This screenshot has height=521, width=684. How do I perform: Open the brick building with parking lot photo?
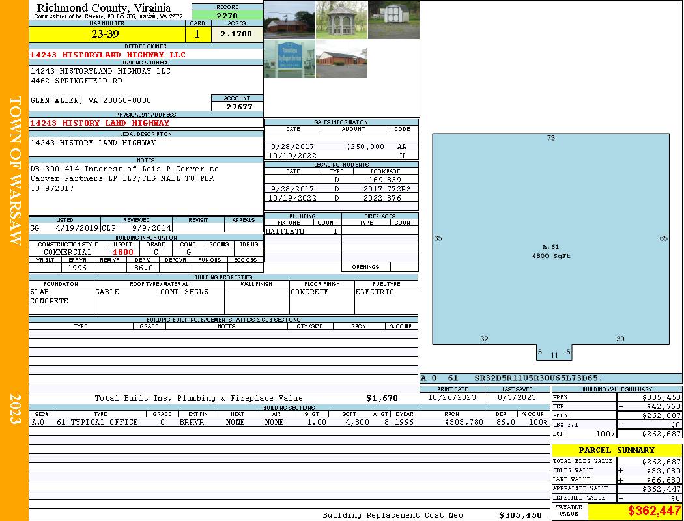[341, 59]
